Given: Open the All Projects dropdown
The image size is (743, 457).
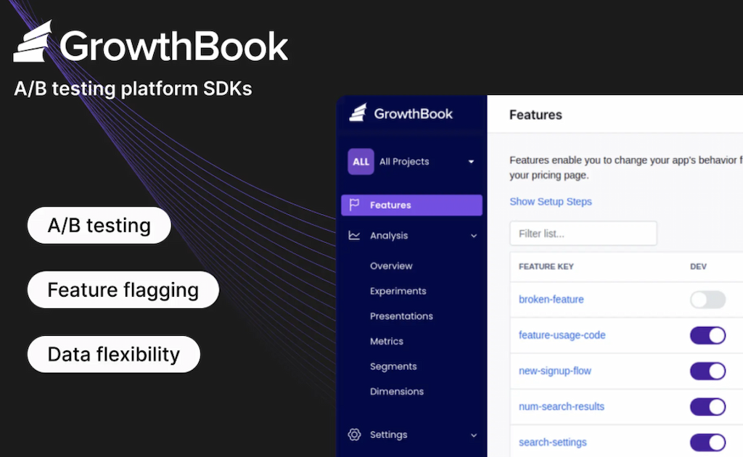Looking at the screenshot, I should pyautogui.click(x=471, y=162).
